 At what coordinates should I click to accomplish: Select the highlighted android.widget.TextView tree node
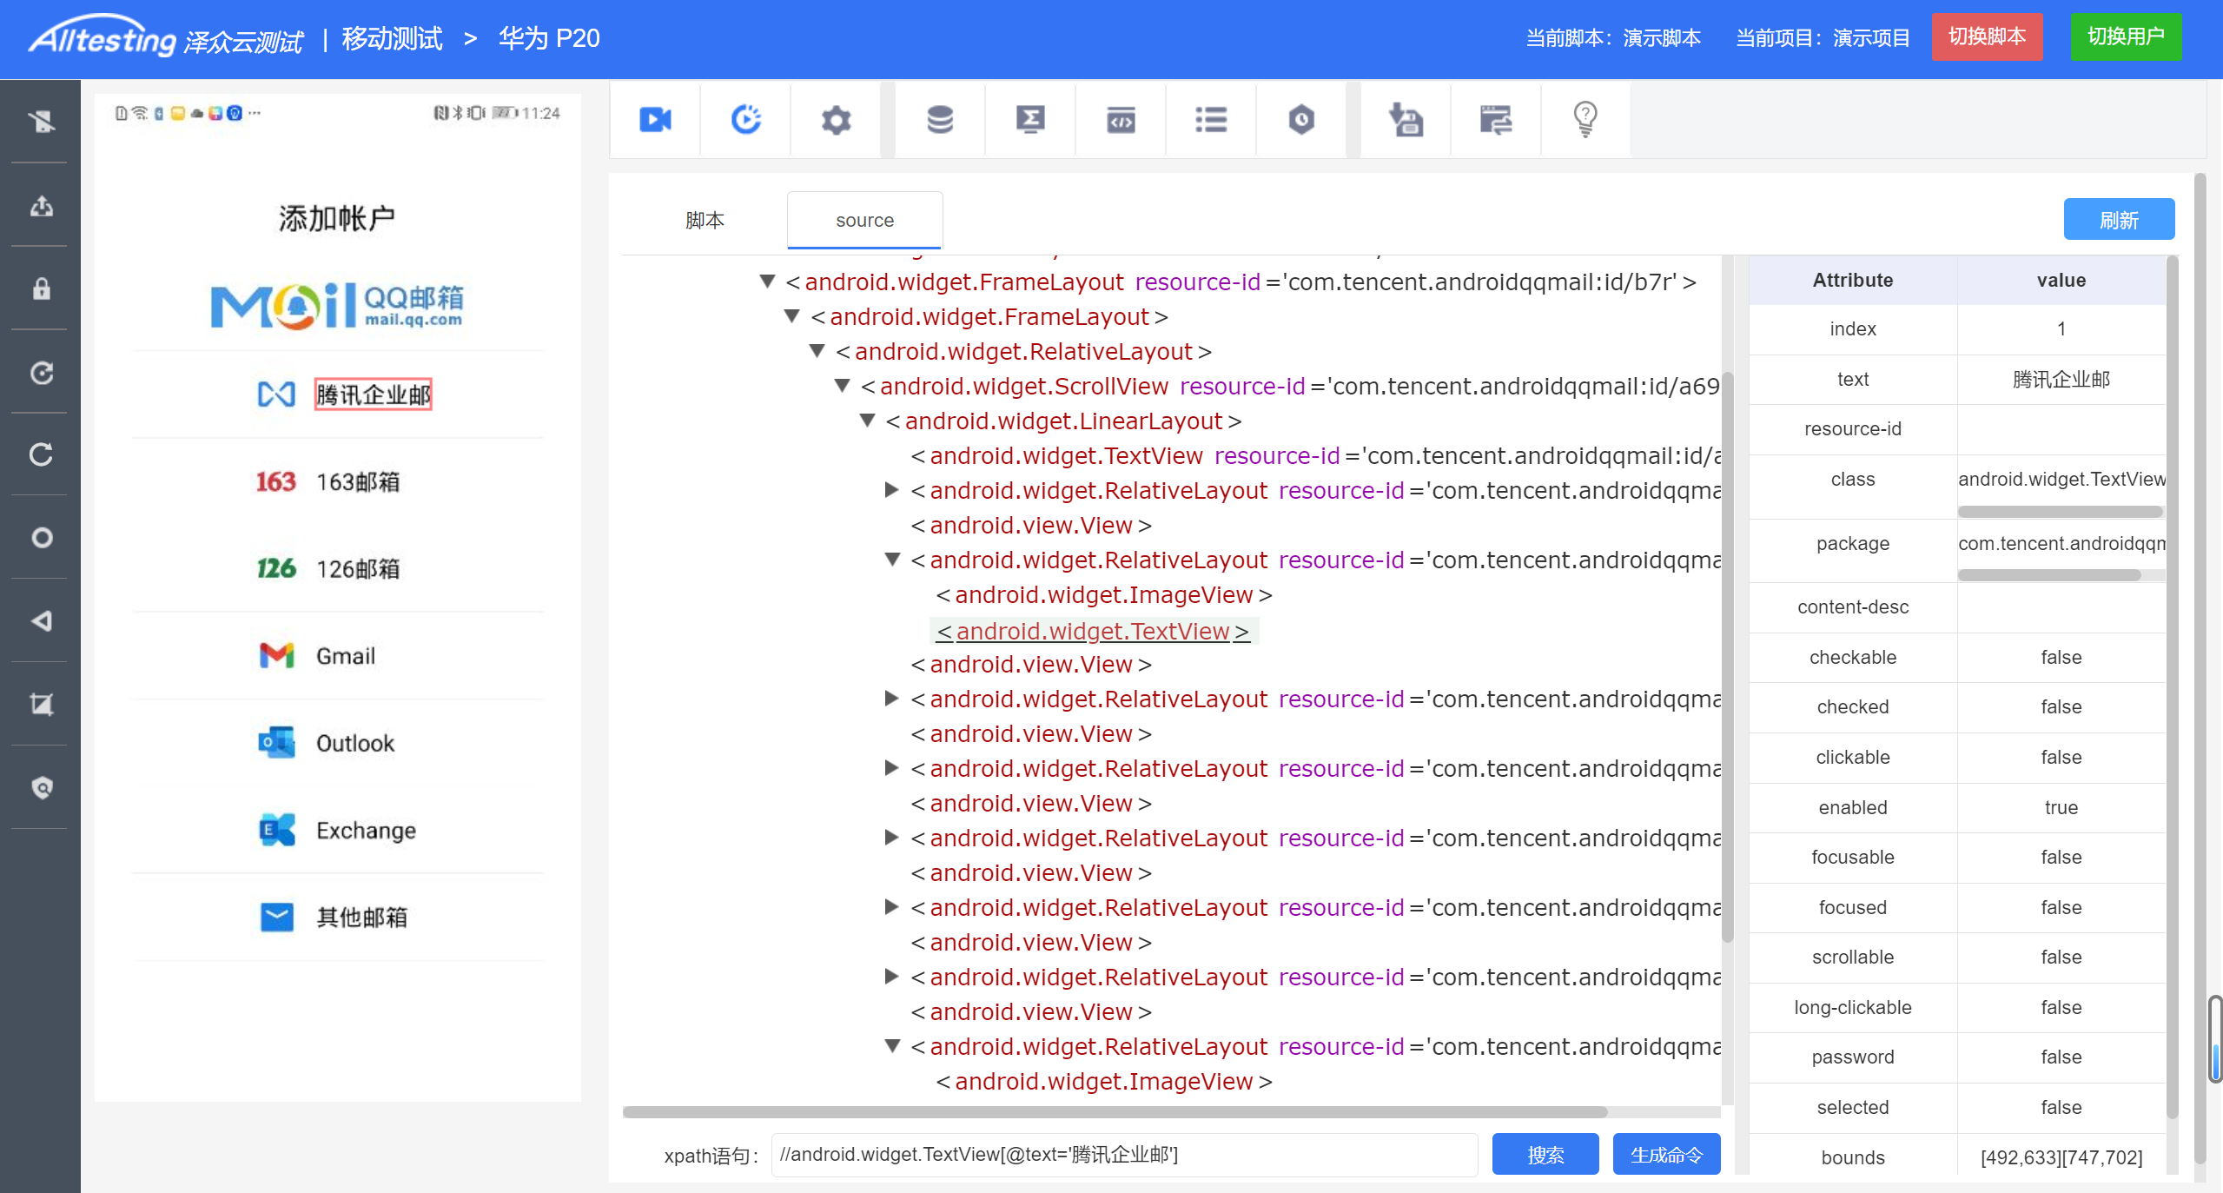coord(1094,631)
